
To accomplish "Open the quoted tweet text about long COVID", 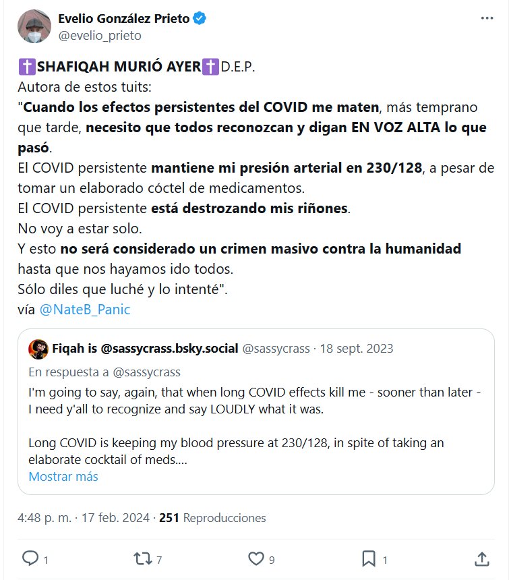I will click(255, 426).
